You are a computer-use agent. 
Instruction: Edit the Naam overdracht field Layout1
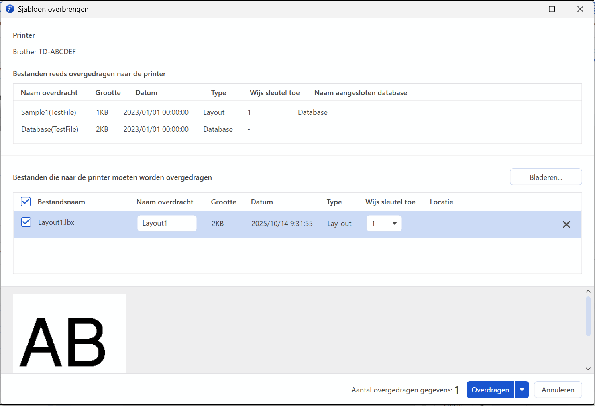click(167, 223)
